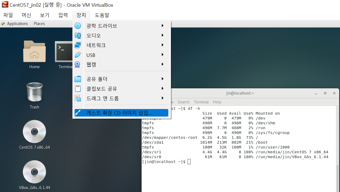
Task: Expand the USB submenu arrow
Action: [x=163, y=55]
